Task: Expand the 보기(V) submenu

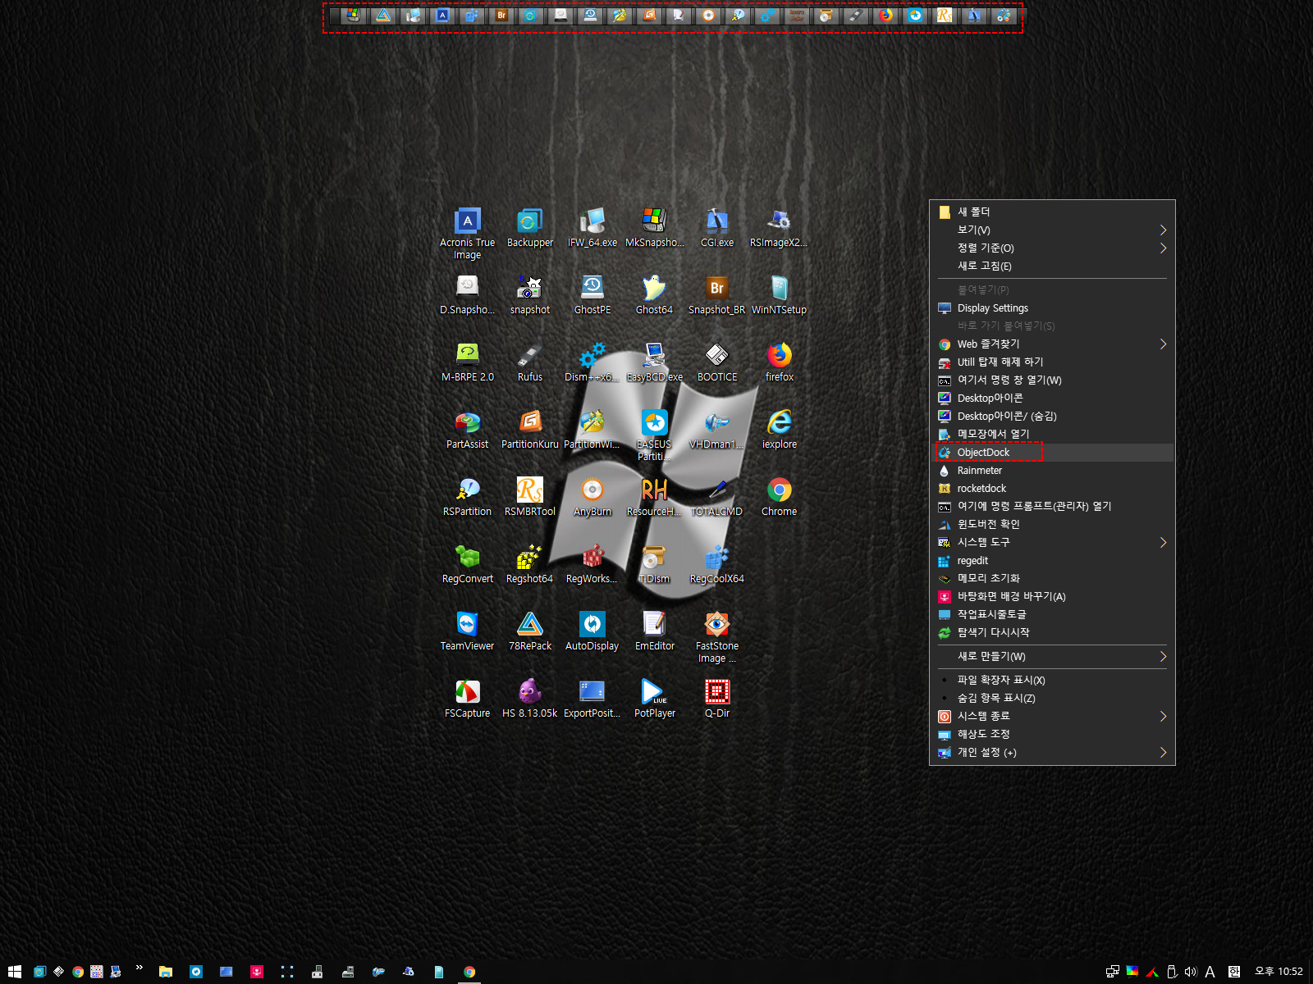Action: [x=1052, y=229]
